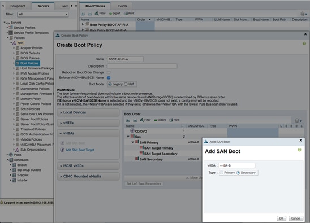
Task: Expand Pools tree node
Action: [7, 155]
